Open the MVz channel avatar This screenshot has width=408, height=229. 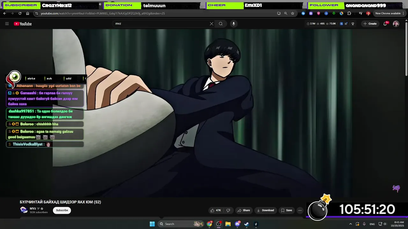coord(24,210)
